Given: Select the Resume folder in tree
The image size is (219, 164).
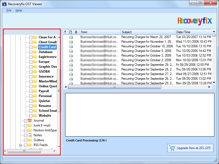Looking at the screenshot, I should point(45,106).
